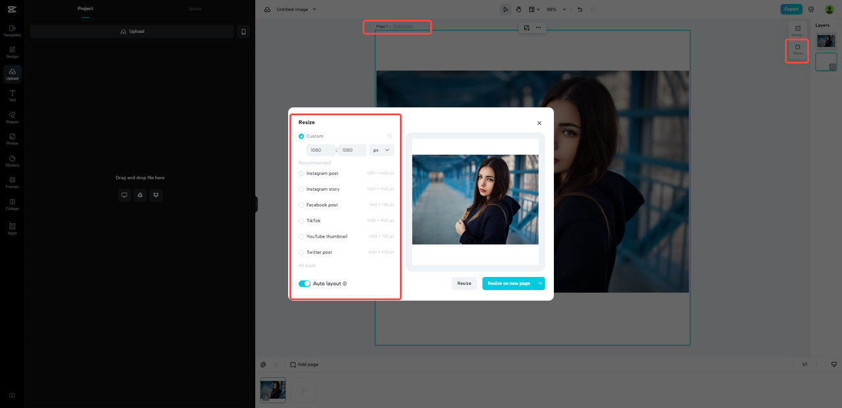Click the shield icon beside Export
Image resolution: width=842 pixels, height=408 pixels.
click(x=811, y=9)
